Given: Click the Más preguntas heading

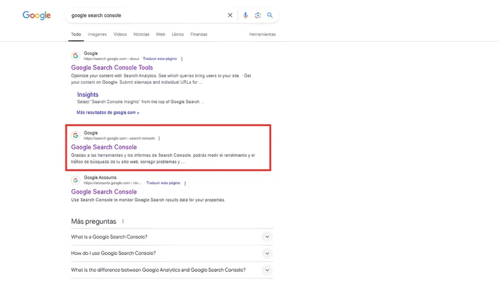Looking at the screenshot, I should point(94,222).
